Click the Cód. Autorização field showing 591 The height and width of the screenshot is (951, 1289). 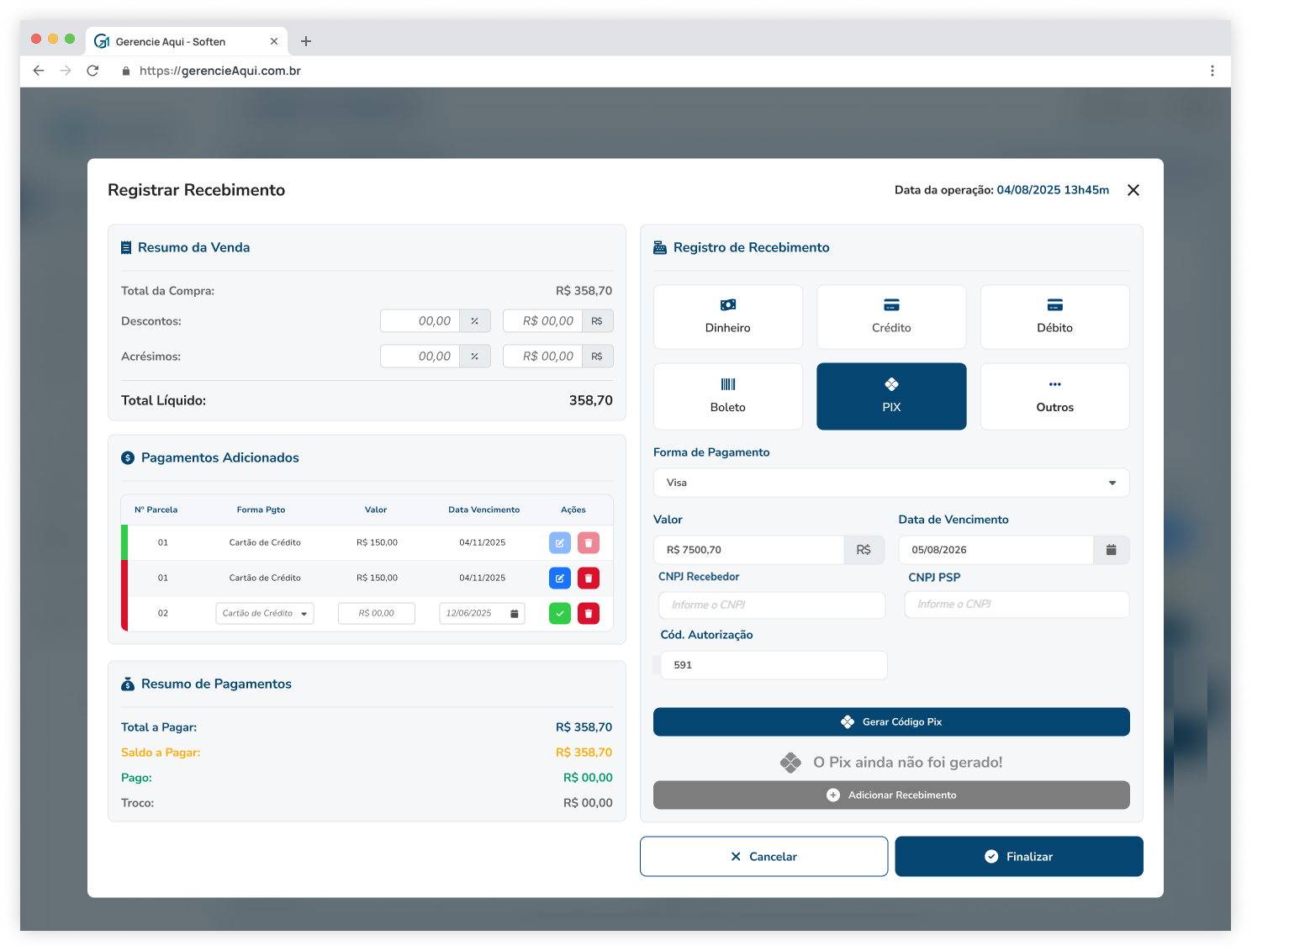click(x=773, y=665)
